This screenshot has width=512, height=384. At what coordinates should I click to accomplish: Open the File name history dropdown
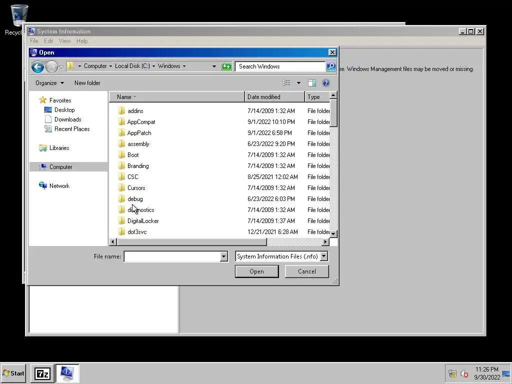[223, 256]
